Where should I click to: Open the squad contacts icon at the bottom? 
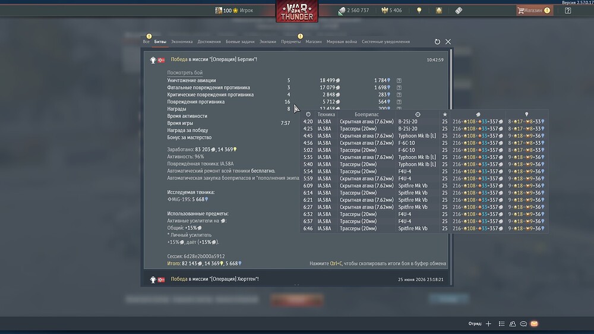pyautogui.click(x=513, y=324)
